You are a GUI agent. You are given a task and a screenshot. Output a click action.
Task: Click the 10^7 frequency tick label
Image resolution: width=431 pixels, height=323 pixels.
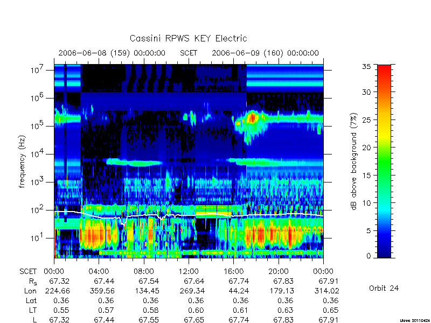pos(37,70)
